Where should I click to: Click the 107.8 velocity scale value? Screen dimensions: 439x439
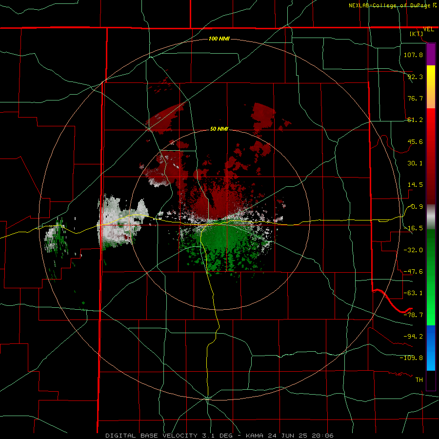[x=413, y=55]
